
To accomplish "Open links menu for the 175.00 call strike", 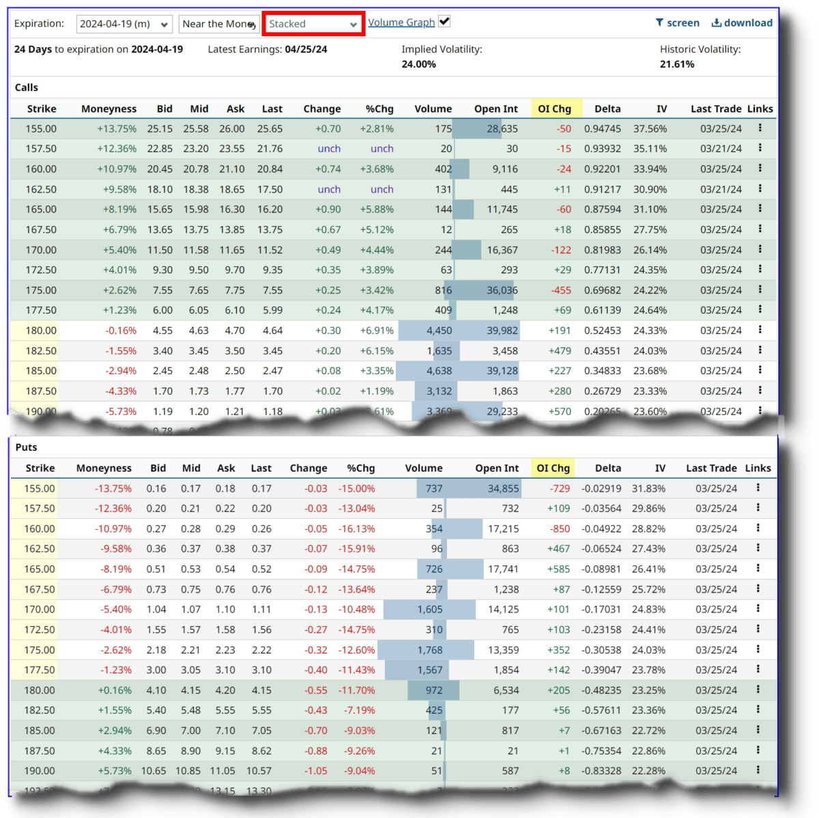I will click(760, 290).
